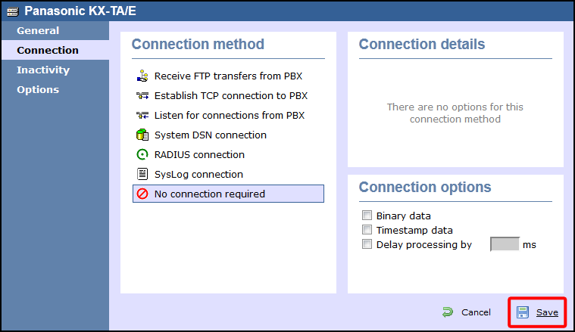575x332 pixels.
Task: Select the Connection tab in sidebar
Action: pyautogui.click(x=48, y=51)
